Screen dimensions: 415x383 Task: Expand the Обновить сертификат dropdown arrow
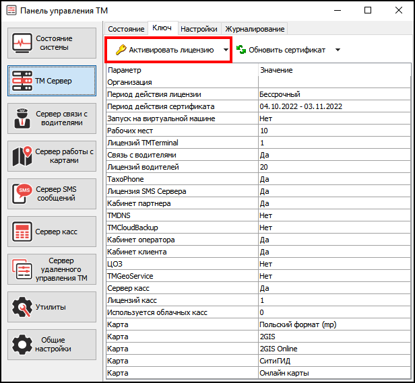[x=338, y=50]
